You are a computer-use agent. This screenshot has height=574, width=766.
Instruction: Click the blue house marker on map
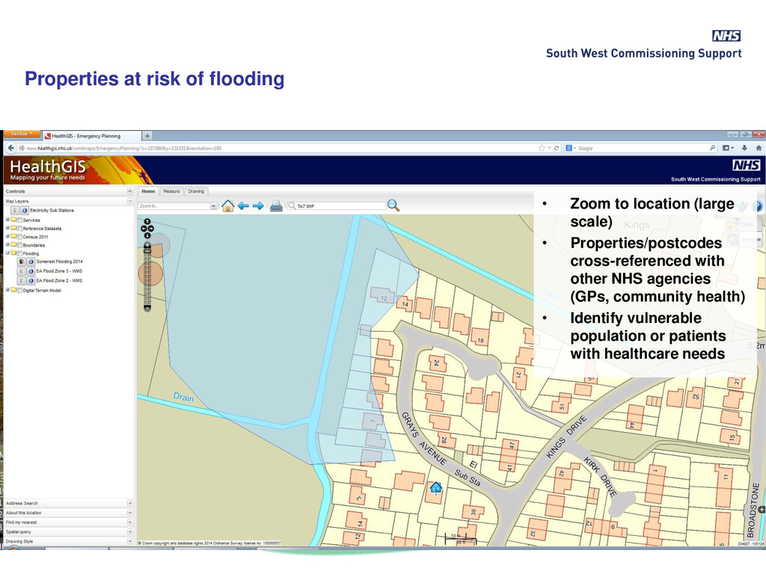pos(436,487)
